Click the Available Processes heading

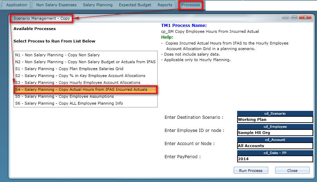[x=35, y=29]
